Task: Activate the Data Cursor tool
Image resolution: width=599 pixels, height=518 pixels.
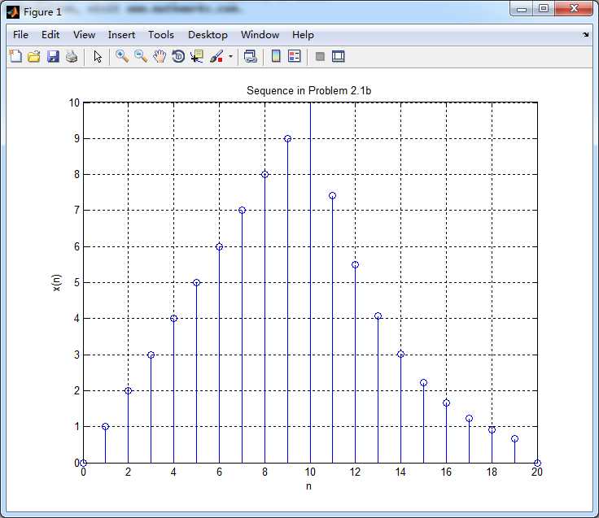Action: (x=197, y=56)
